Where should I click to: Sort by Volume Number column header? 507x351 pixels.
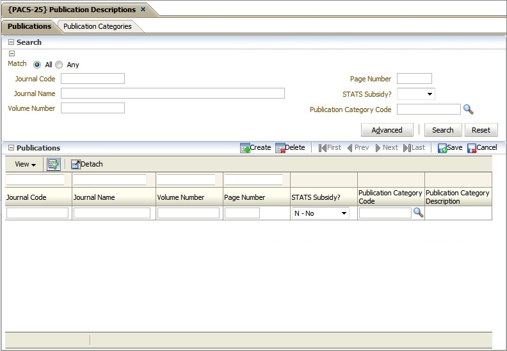189,197
